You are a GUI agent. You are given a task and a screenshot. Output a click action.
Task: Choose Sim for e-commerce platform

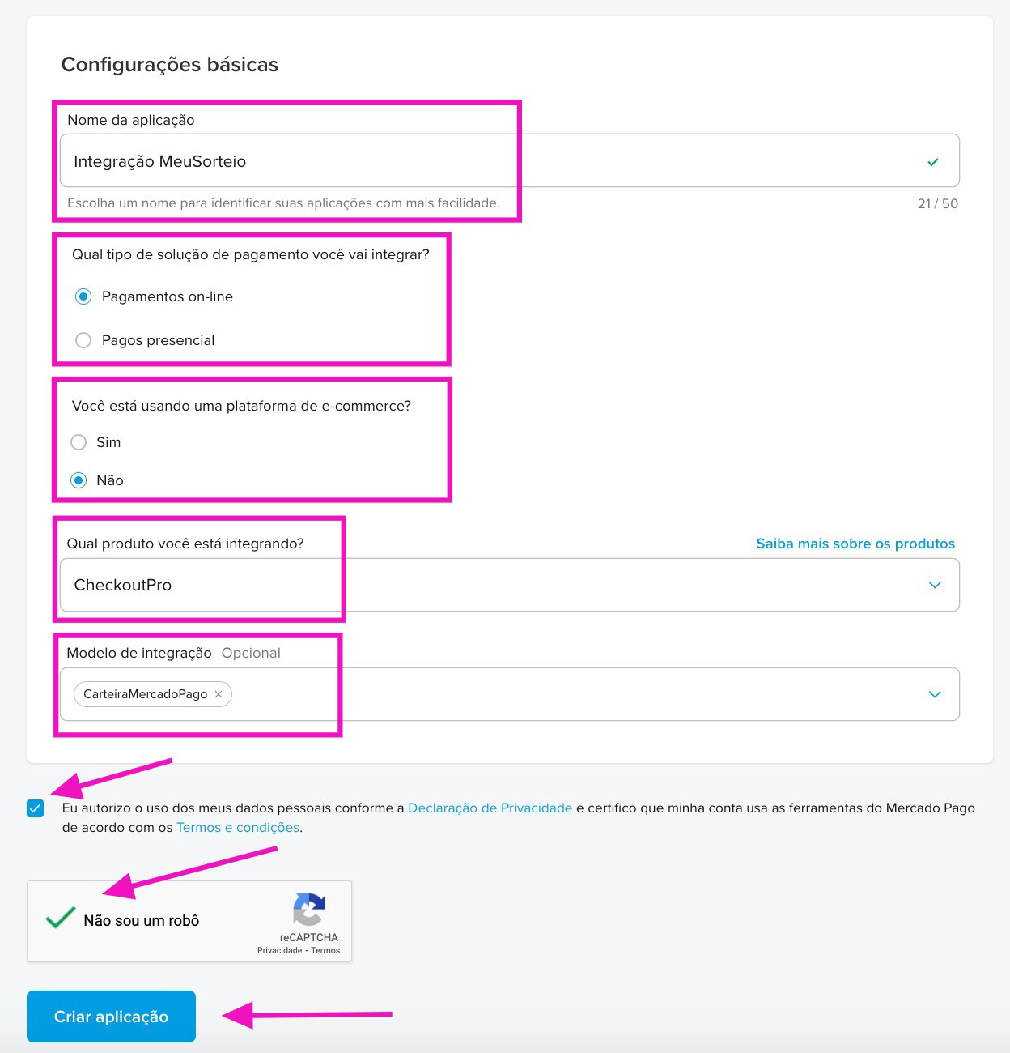[x=79, y=442]
